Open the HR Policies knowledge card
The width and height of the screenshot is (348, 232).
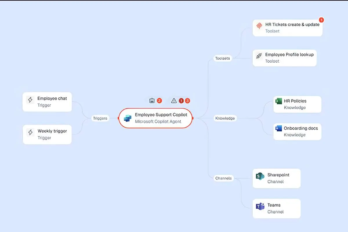point(297,104)
